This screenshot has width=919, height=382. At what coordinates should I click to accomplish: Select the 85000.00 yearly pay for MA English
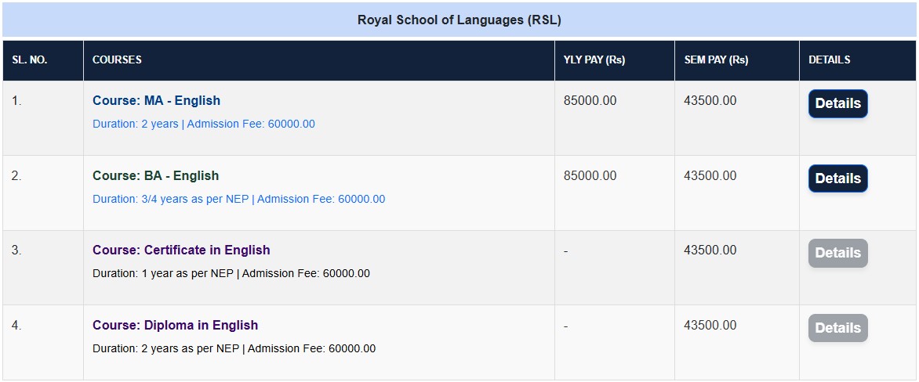click(x=590, y=100)
